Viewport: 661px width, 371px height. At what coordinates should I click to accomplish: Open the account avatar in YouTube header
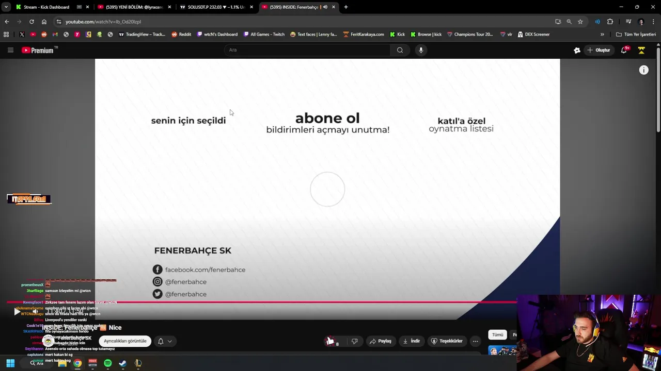641,50
